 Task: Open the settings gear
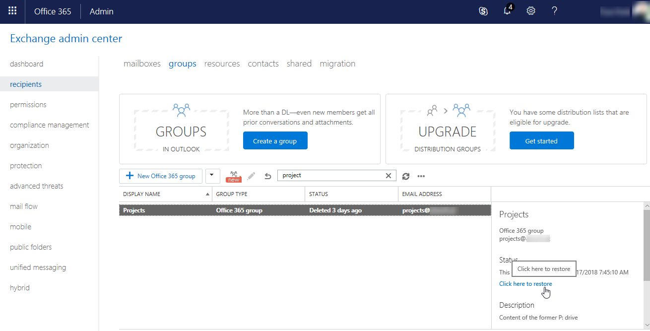click(x=531, y=11)
